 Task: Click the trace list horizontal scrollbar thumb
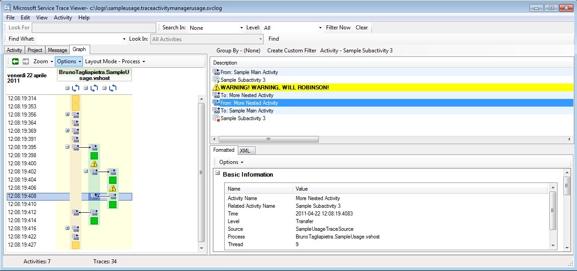point(269,139)
